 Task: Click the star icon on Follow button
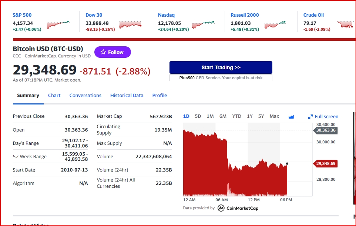coord(103,52)
